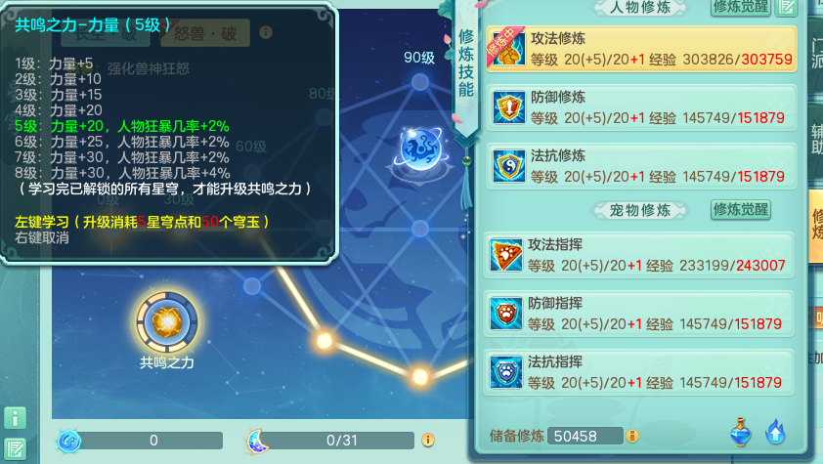Click the 共鸣之力 resonance orb icon
Image resolution: width=823 pixels, height=464 pixels.
click(x=167, y=322)
